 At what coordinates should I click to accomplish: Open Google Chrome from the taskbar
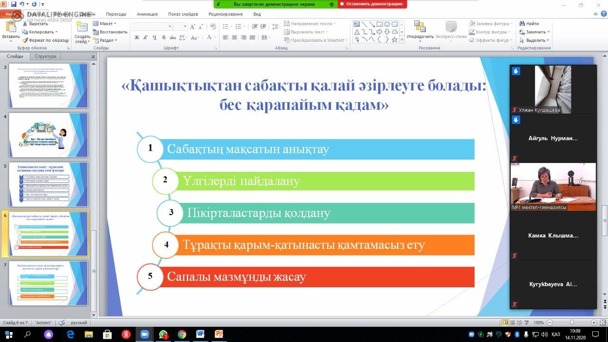pos(181,334)
